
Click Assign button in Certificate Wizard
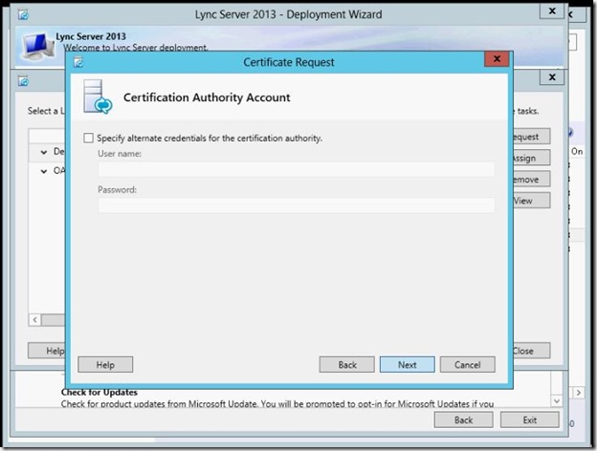point(531,158)
